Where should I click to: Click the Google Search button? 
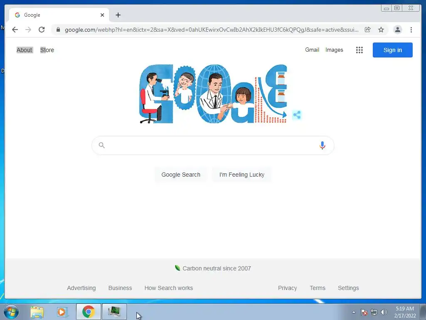(181, 175)
